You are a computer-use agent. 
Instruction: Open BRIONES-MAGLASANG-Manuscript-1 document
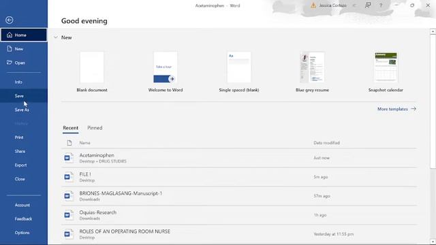click(239, 196)
